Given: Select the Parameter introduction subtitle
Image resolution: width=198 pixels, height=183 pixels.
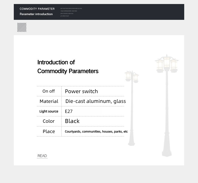Looking at the screenshot, I should pos(36,14).
